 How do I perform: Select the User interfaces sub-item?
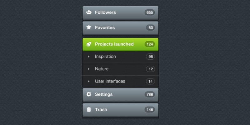110,81
